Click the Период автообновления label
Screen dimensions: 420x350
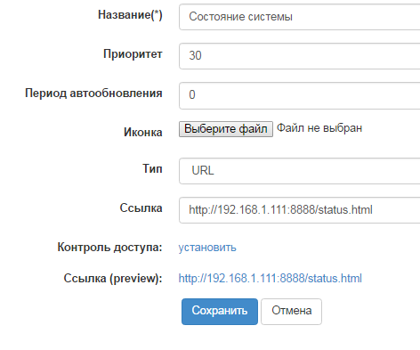click(x=93, y=94)
